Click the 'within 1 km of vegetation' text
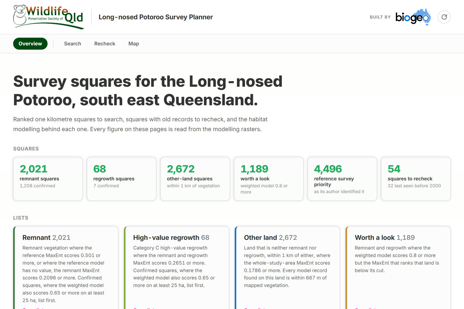The image size is (464, 309). coord(193,186)
